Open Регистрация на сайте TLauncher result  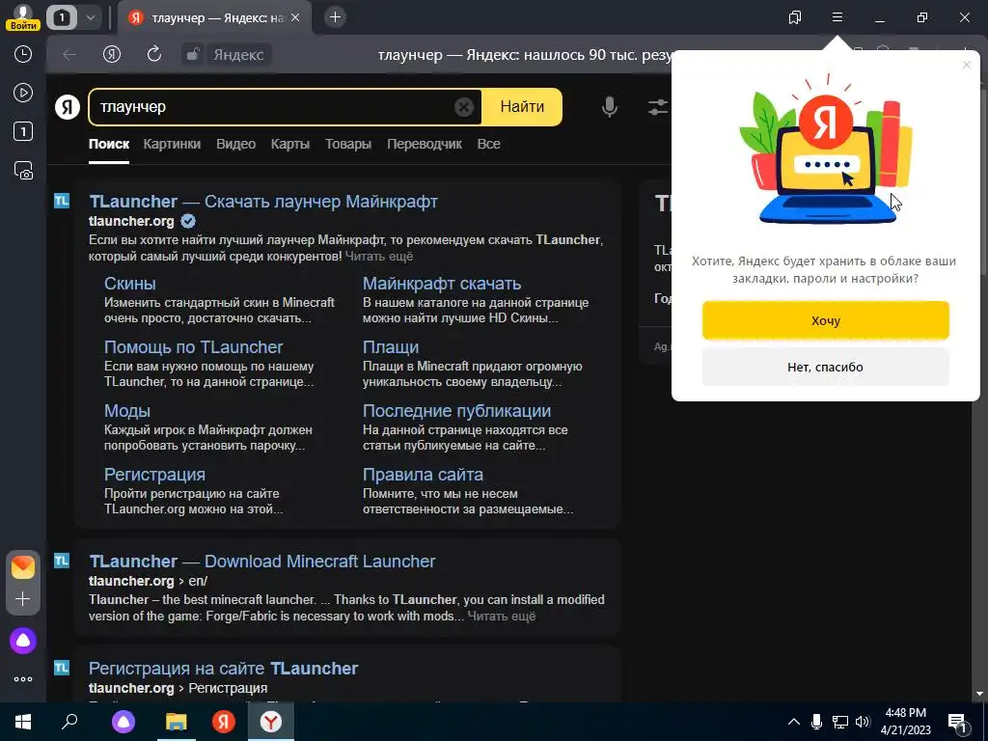(x=223, y=669)
